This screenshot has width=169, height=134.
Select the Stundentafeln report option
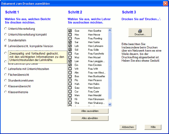point(6,40)
